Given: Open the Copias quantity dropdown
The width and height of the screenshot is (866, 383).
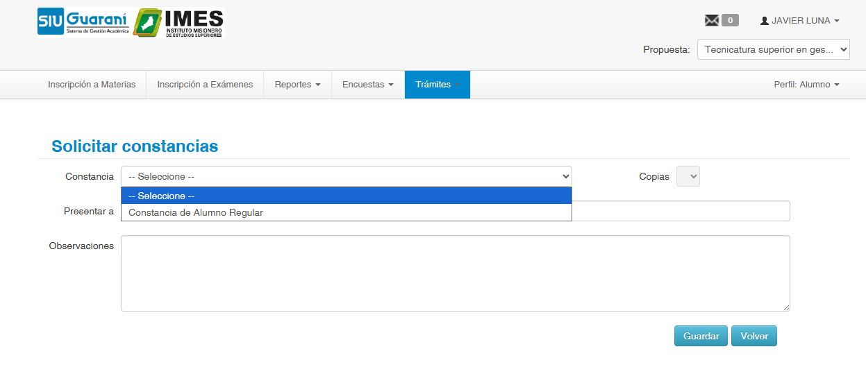Looking at the screenshot, I should (688, 176).
